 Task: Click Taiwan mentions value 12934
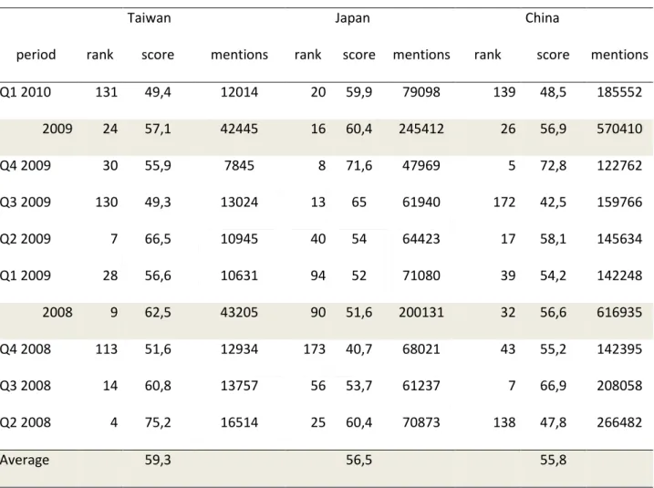click(x=239, y=349)
